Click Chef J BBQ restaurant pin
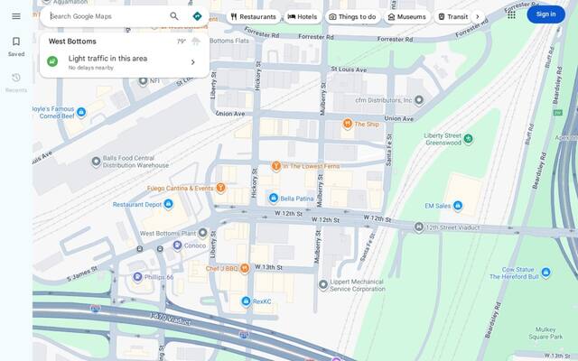 244,268
